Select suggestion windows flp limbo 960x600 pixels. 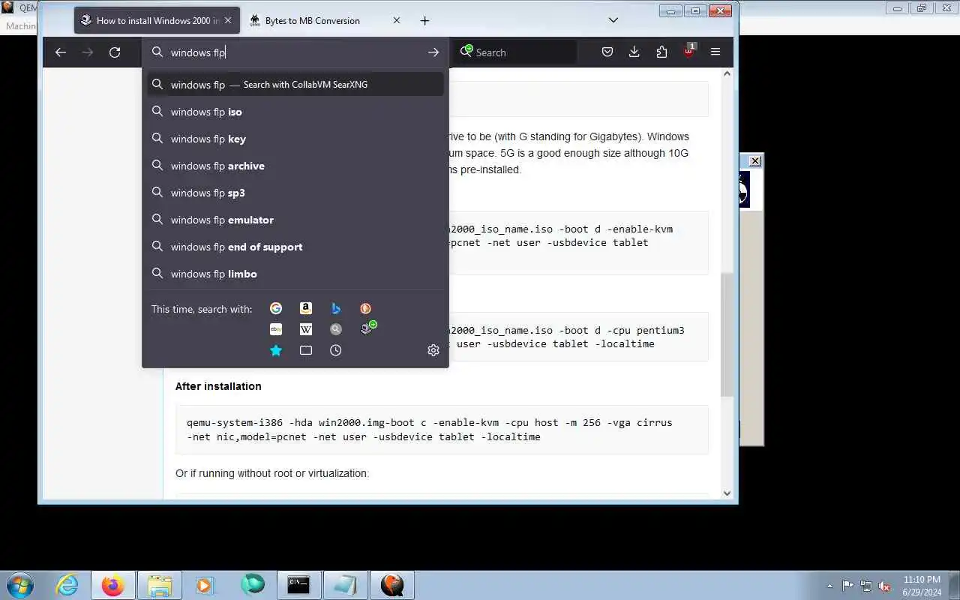[x=295, y=274]
